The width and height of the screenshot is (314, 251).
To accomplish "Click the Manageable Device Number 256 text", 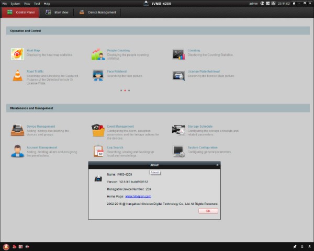I will [129, 189].
